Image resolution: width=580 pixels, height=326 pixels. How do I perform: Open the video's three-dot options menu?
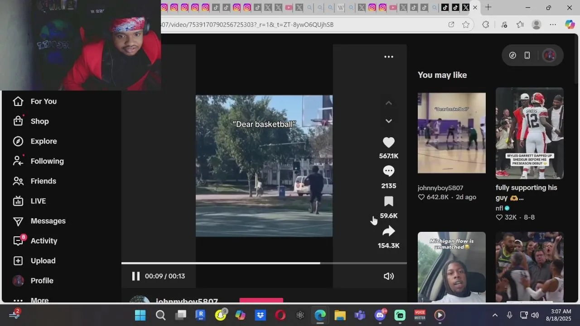(x=389, y=57)
